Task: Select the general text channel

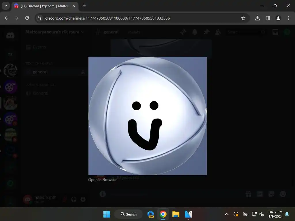Action: pos(55,72)
